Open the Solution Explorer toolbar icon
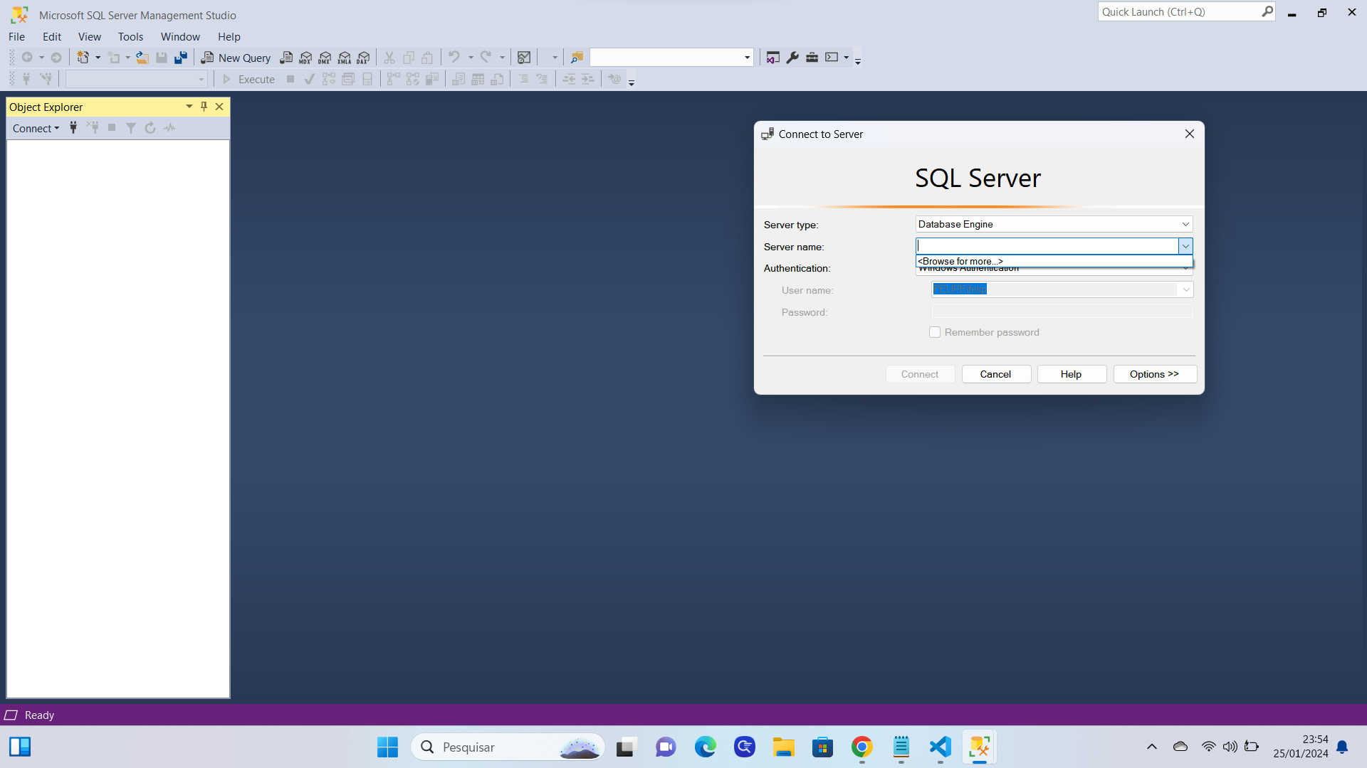Screen dimensions: 1367x768 click(x=773, y=58)
